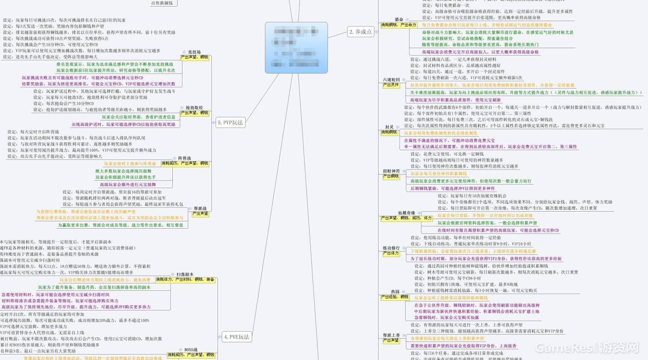Collapse the 4. PVE玩法 branch toggle

219,337
